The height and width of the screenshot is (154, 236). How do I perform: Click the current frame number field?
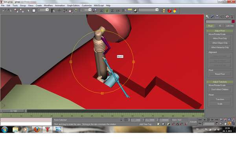point(208,124)
